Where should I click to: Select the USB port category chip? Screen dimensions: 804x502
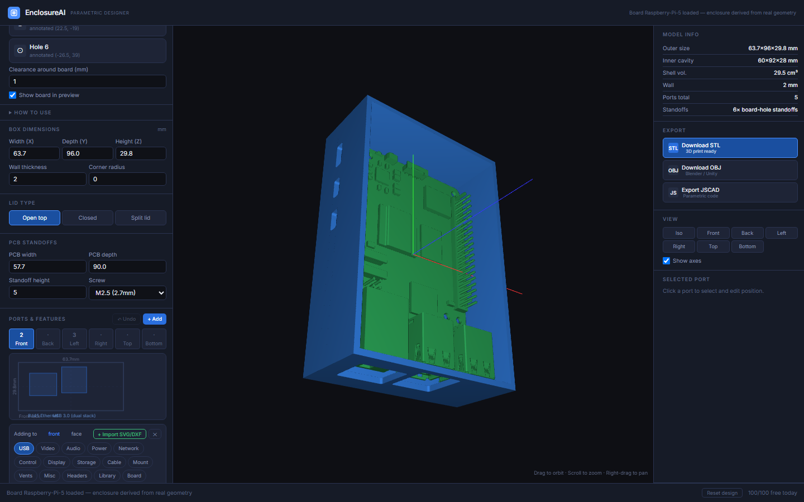click(x=24, y=448)
